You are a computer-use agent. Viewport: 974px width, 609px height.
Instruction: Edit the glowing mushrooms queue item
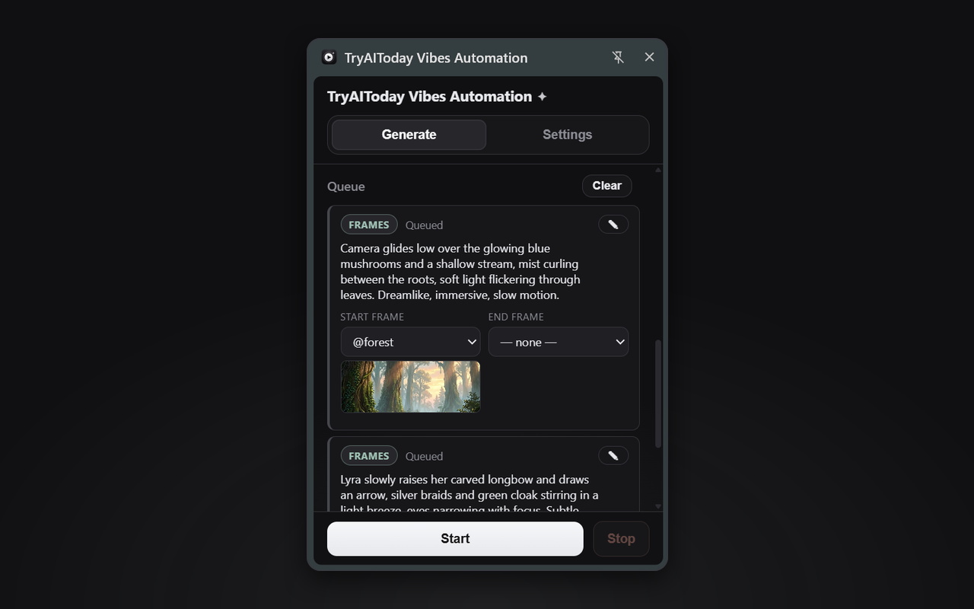point(613,225)
